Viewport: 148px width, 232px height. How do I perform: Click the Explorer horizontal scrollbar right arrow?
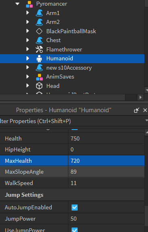pos(140,97)
